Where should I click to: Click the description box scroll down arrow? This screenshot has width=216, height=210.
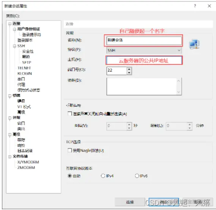click(178, 92)
